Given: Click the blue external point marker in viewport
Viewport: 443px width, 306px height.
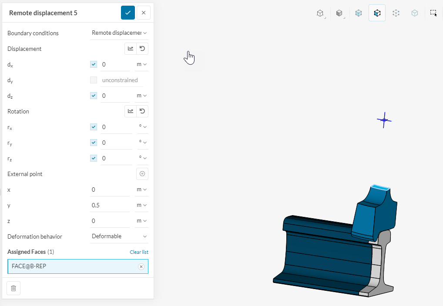Looking at the screenshot, I should pos(384,120).
